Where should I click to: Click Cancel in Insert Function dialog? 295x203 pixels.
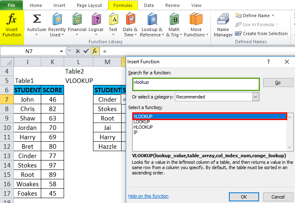tap(278, 197)
